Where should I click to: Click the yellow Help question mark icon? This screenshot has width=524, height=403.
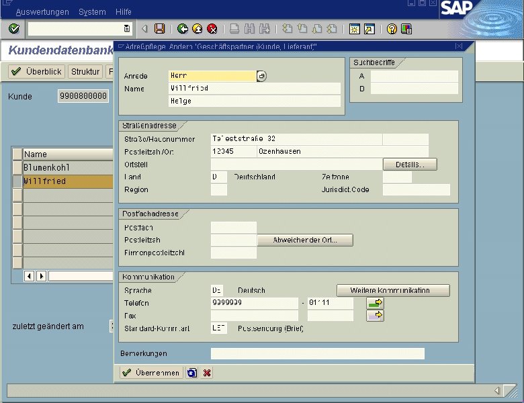pyautogui.click(x=392, y=29)
